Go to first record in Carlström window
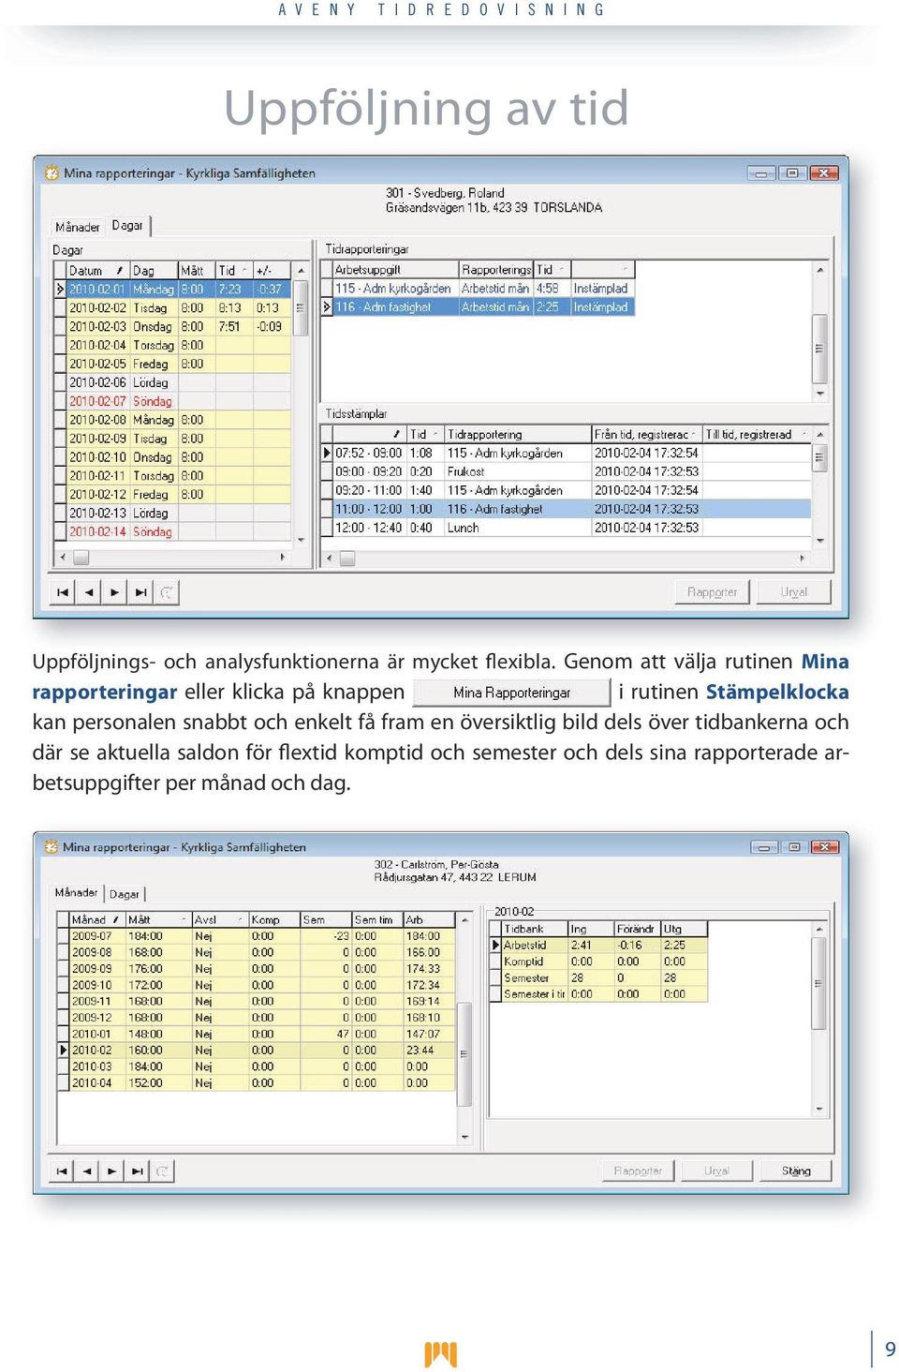The height and width of the screenshot is (1372, 899). pos(62,1171)
